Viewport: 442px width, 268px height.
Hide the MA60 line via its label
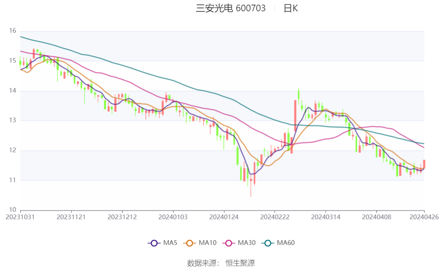[286, 243]
